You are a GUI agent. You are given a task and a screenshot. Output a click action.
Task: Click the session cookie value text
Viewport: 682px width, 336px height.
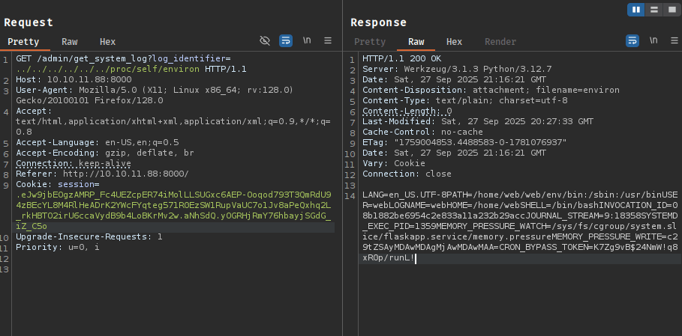pyautogui.click(x=173, y=204)
